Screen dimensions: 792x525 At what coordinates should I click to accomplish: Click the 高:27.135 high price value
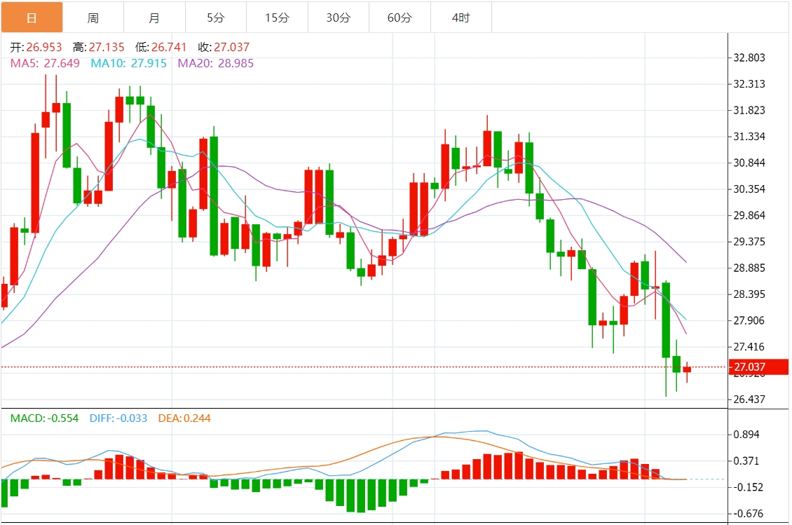coord(99,47)
